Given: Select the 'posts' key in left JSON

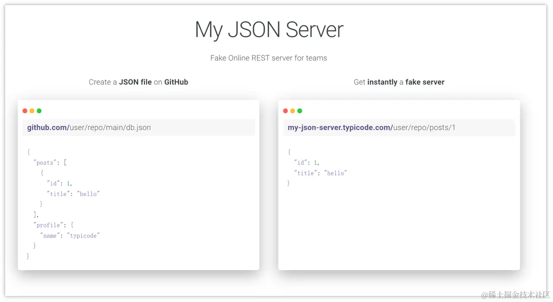Looking at the screenshot, I should (45, 162).
